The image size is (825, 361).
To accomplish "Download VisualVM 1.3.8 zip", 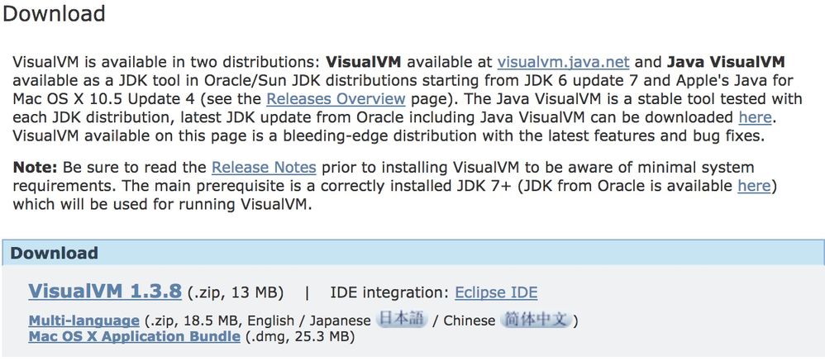I will click(x=104, y=292).
